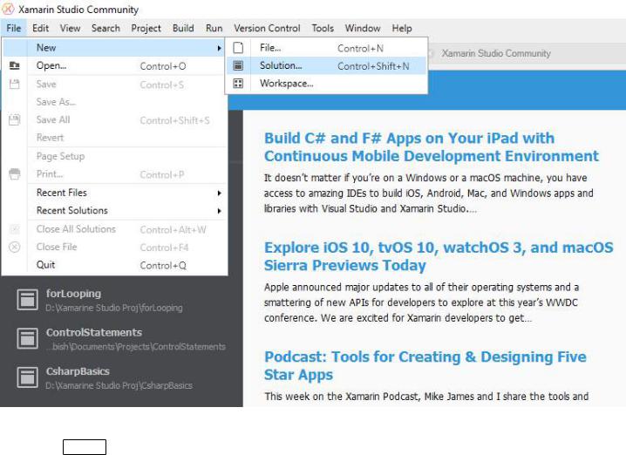Select Open... in the File menu

[114, 66]
